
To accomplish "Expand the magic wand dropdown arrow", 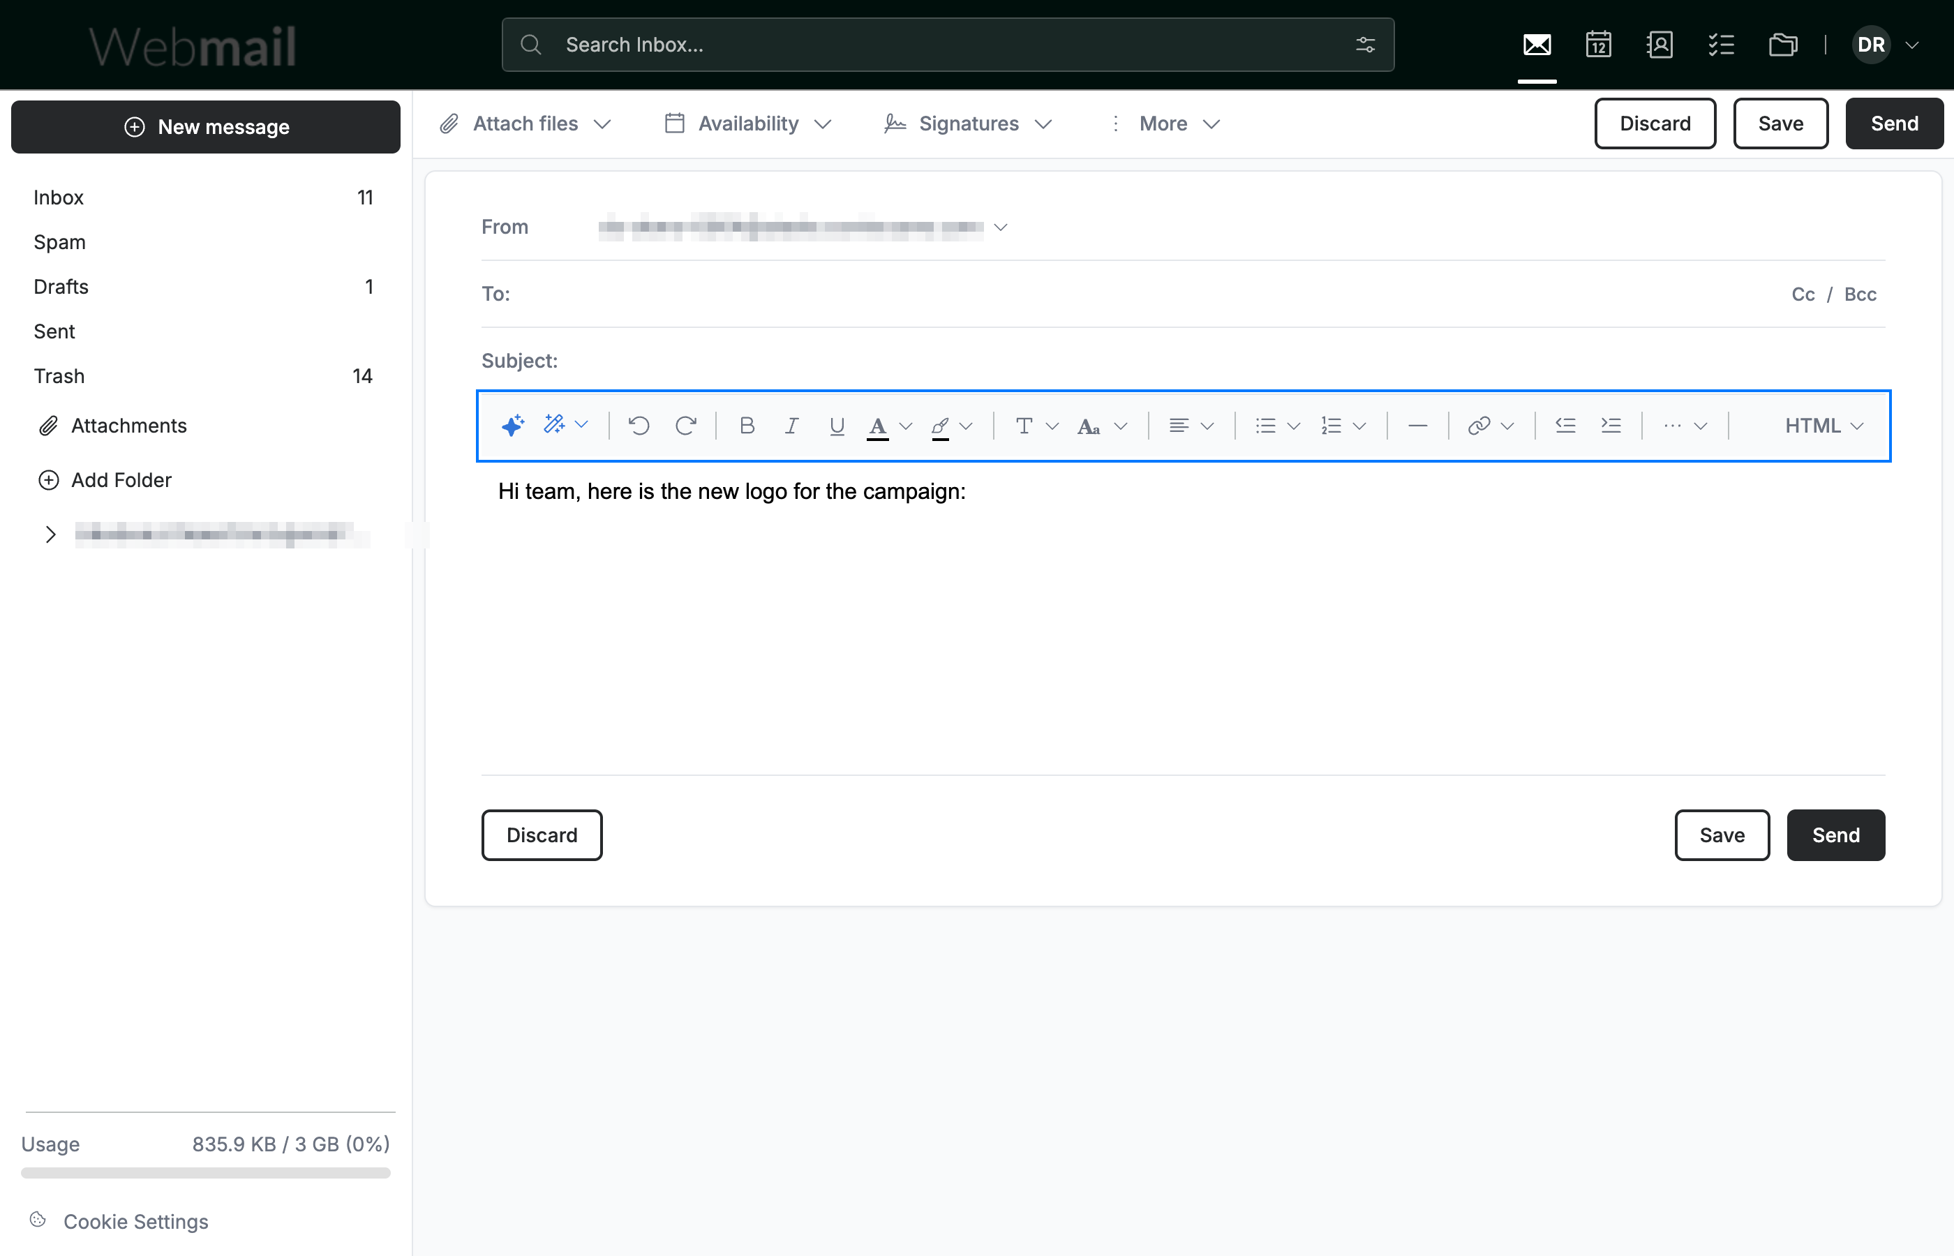I will pos(581,424).
